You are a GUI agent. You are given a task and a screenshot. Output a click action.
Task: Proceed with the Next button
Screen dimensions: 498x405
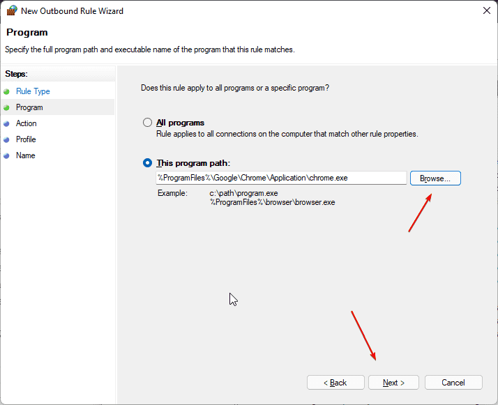(393, 383)
